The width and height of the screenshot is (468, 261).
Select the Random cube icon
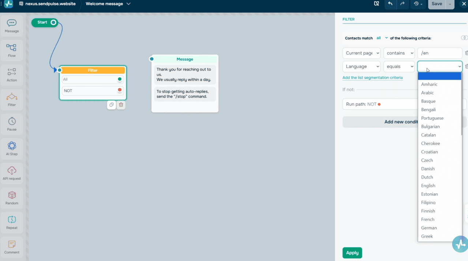(12, 195)
